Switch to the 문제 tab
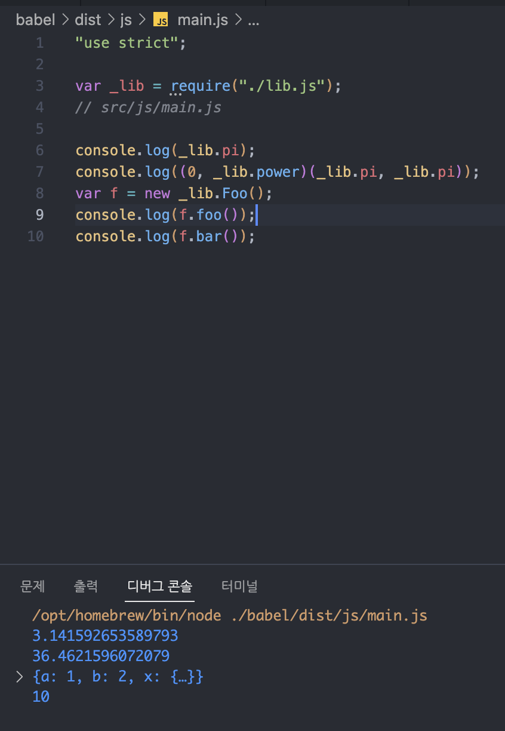 tap(33, 586)
